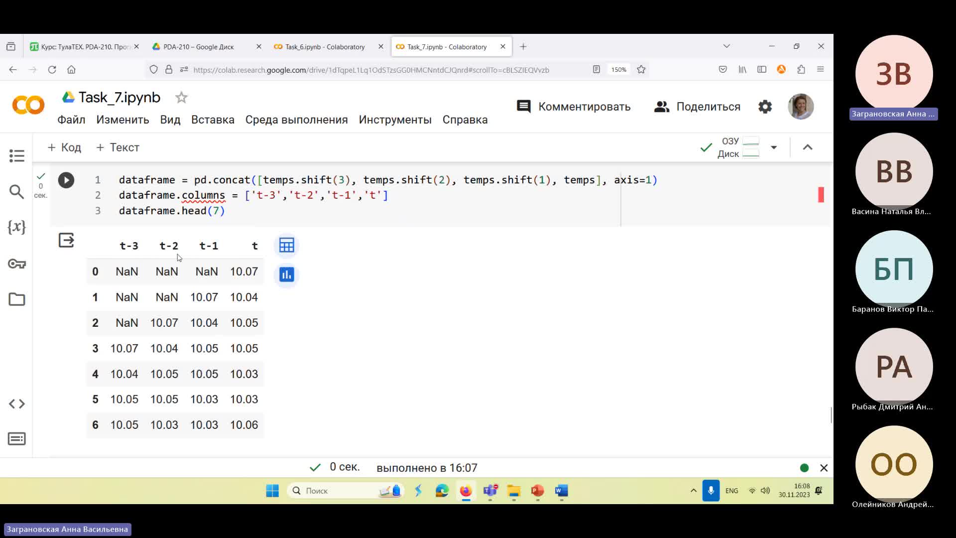Viewport: 956px width, 538px height.
Task: Select participant Васина Наталья avatar
Action: click(894, 171)
